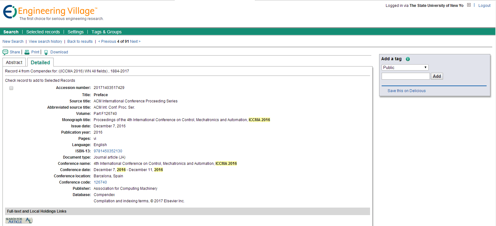Start a New Search

(x=13, y=42)
